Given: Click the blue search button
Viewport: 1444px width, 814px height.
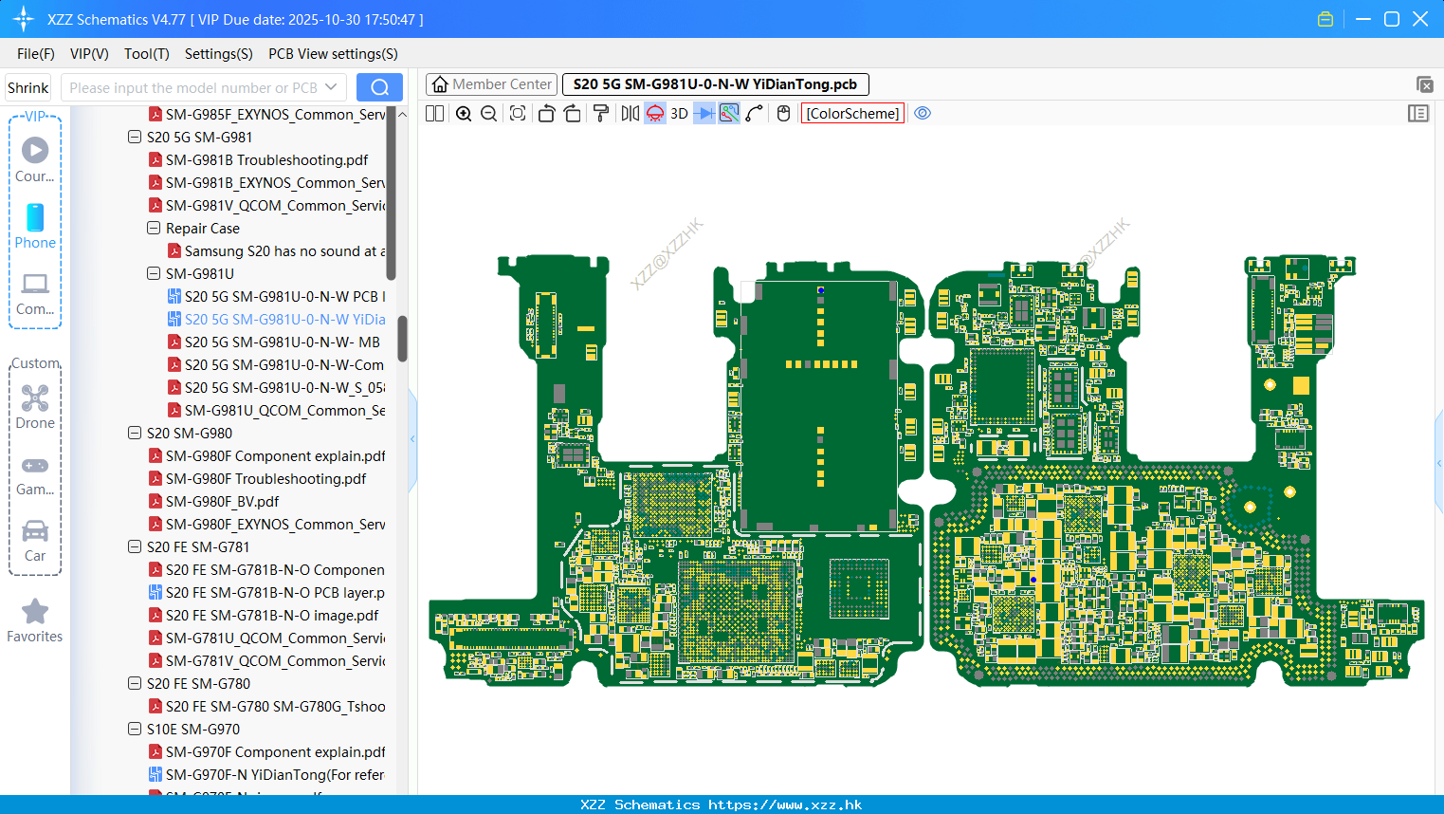Looking at the screenshot, I should (379, 87).
